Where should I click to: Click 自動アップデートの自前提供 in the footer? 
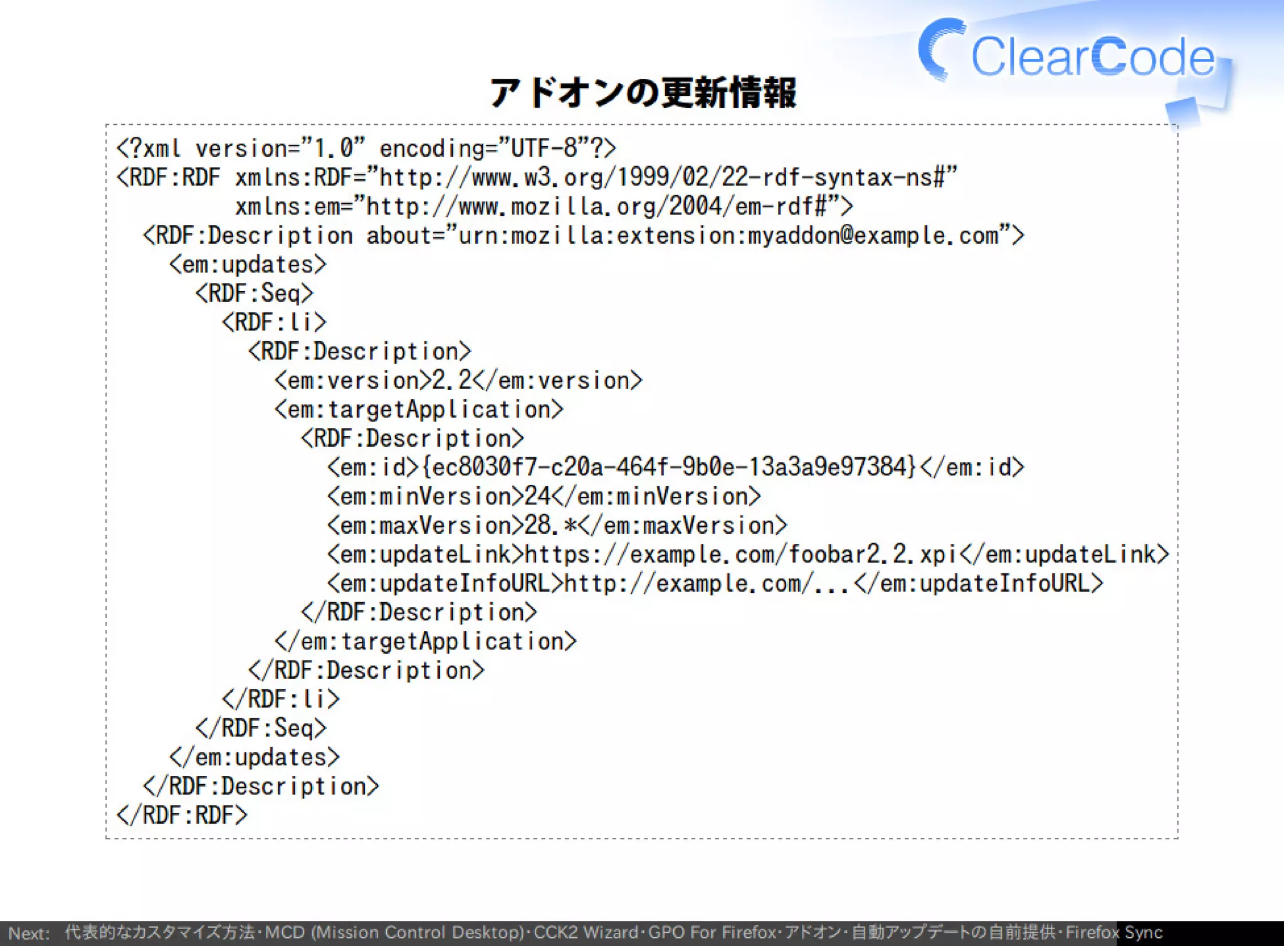click(953, 933)
